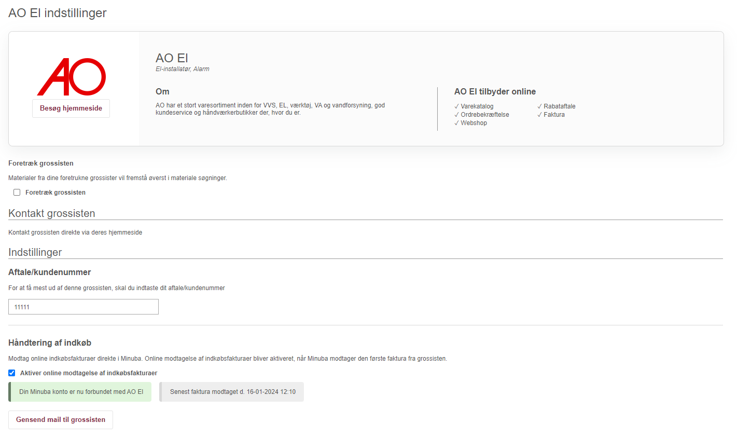Click the Aftale/kundenummer heading
The width and height of the screenshot is (737, 437).
50,272
